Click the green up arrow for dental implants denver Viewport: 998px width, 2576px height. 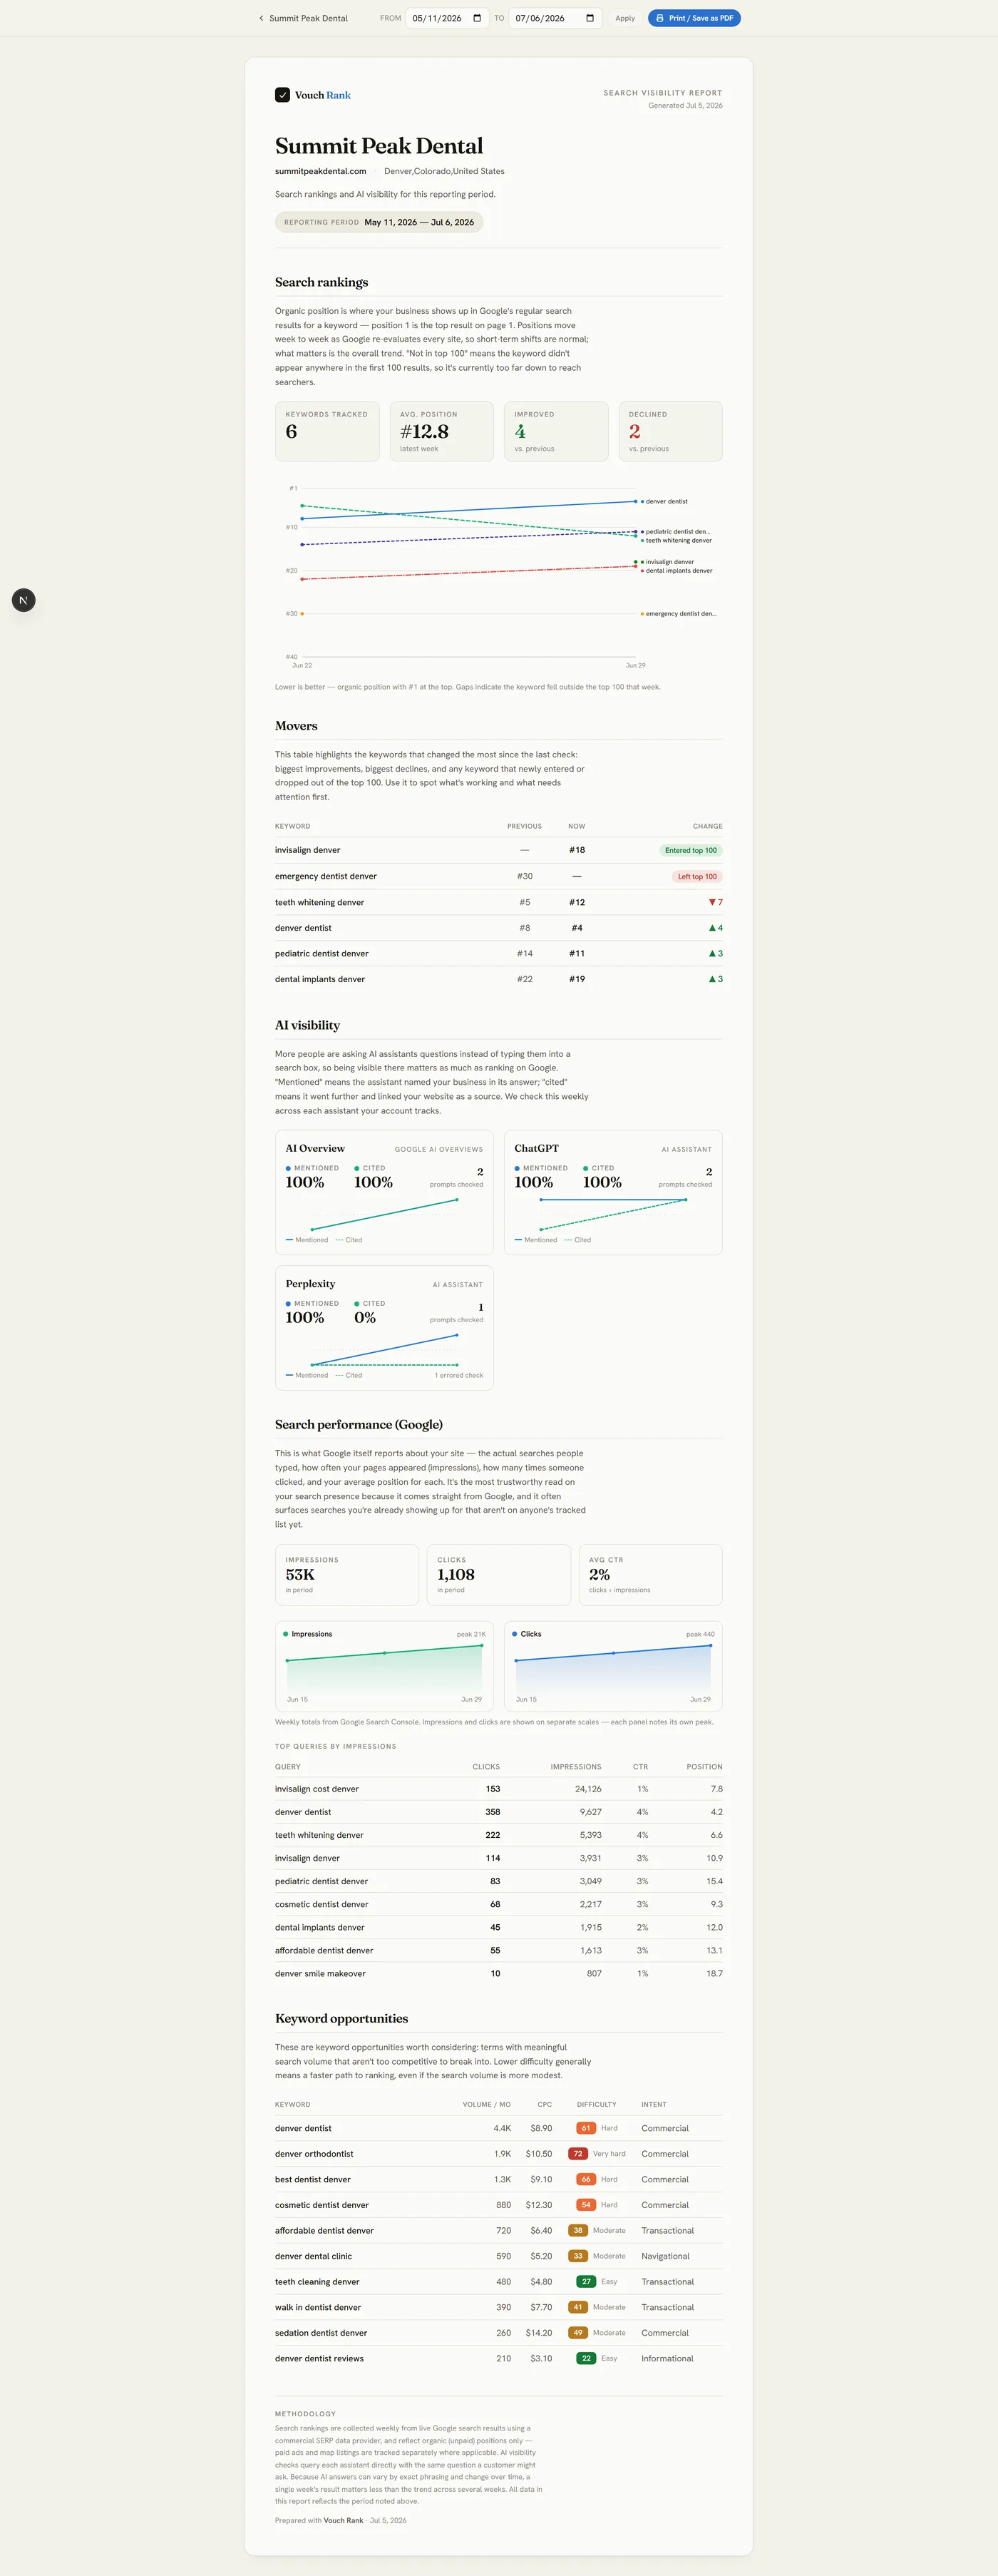pyautogui.click(x=712, y=979)
